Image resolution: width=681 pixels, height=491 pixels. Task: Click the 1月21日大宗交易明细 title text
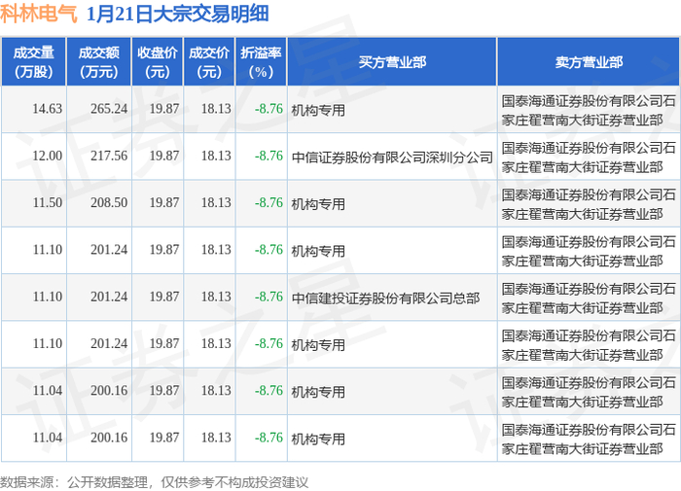(x=177, y=15)
